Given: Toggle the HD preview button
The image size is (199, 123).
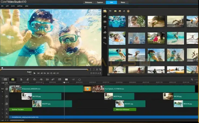Looking at the screenshot, I should 58,73.
